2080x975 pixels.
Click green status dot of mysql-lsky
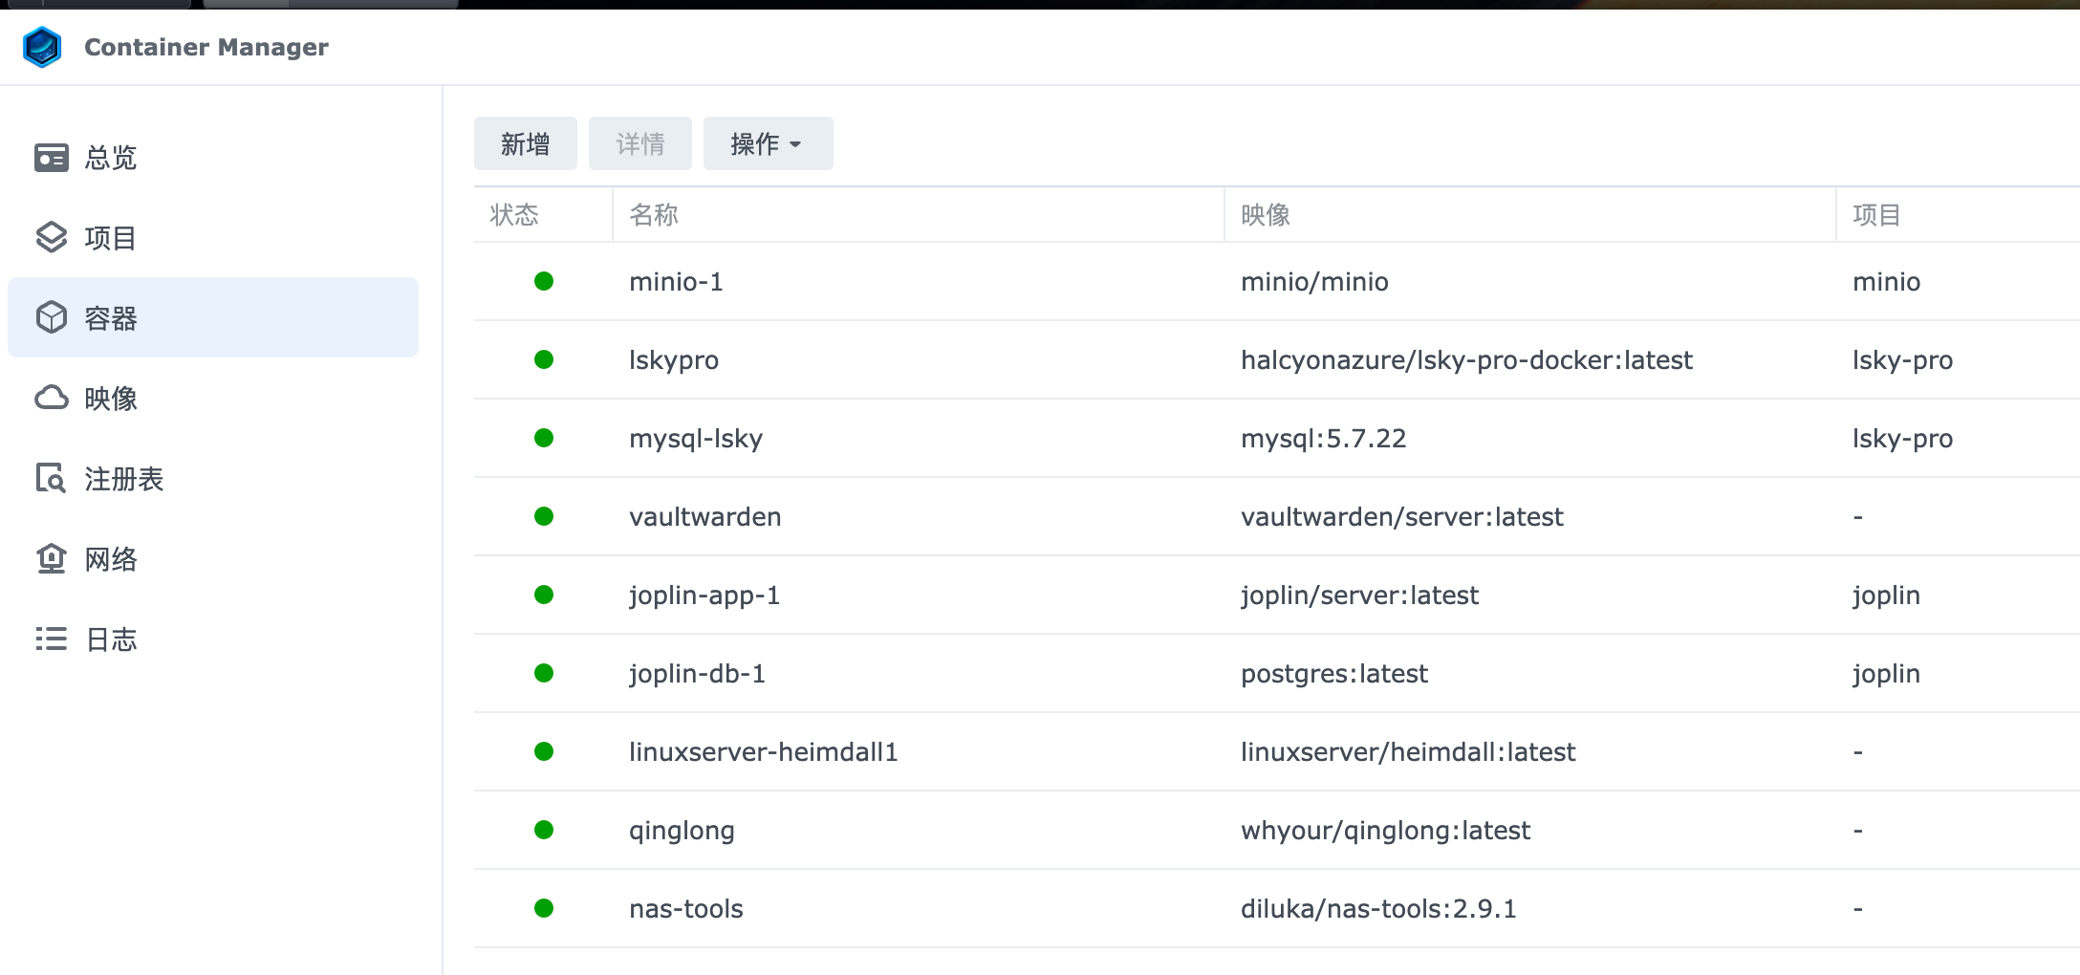544,438
